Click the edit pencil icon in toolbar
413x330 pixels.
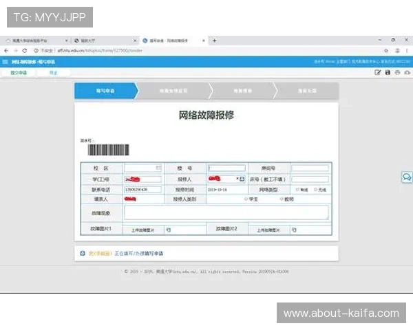(x=377, y=72)
